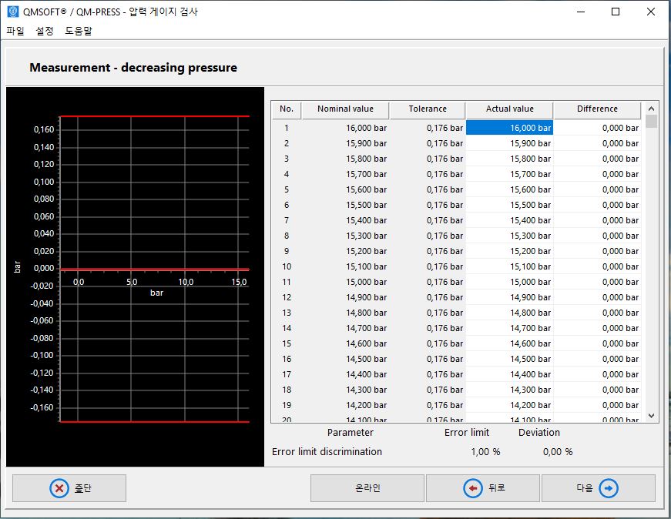Select the actual value 15,900 bar cell
This screenshot has width=671, height=519.
(510, 143)
